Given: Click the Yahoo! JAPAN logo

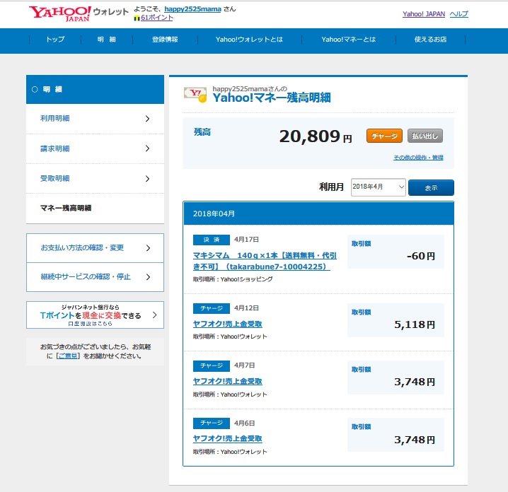Looking at the screenshot, I should (x=60, y=13).
